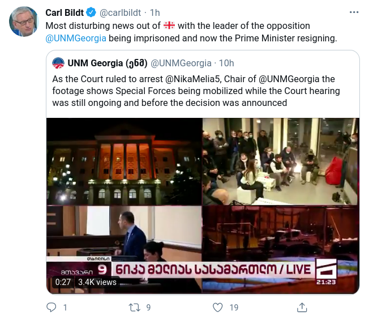369x319 pixels.
Task: Open the 1h tweet timestamp
Action: 155,13
